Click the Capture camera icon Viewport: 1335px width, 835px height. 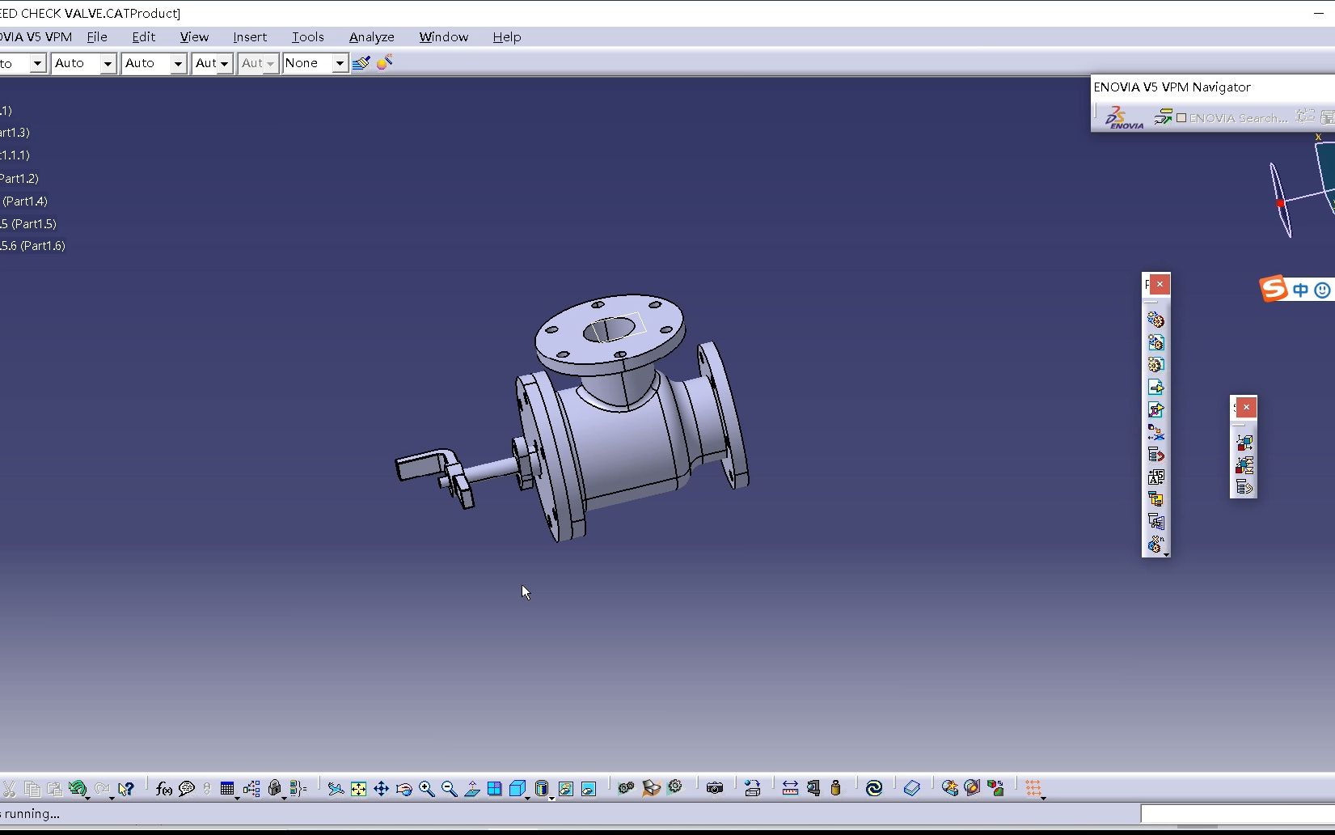(x=715, y=788)
